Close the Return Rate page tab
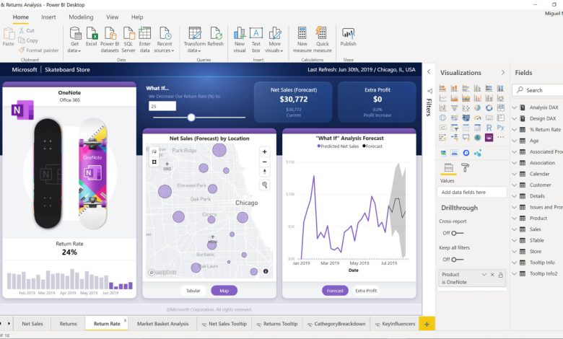 point(125,320)
